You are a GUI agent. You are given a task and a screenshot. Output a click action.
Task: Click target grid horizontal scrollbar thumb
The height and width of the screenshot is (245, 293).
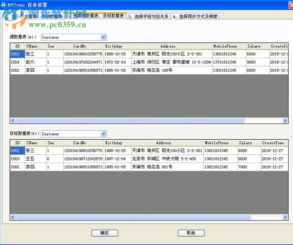133,217
